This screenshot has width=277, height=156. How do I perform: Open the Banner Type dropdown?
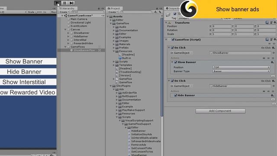click(x=242, y=71)
